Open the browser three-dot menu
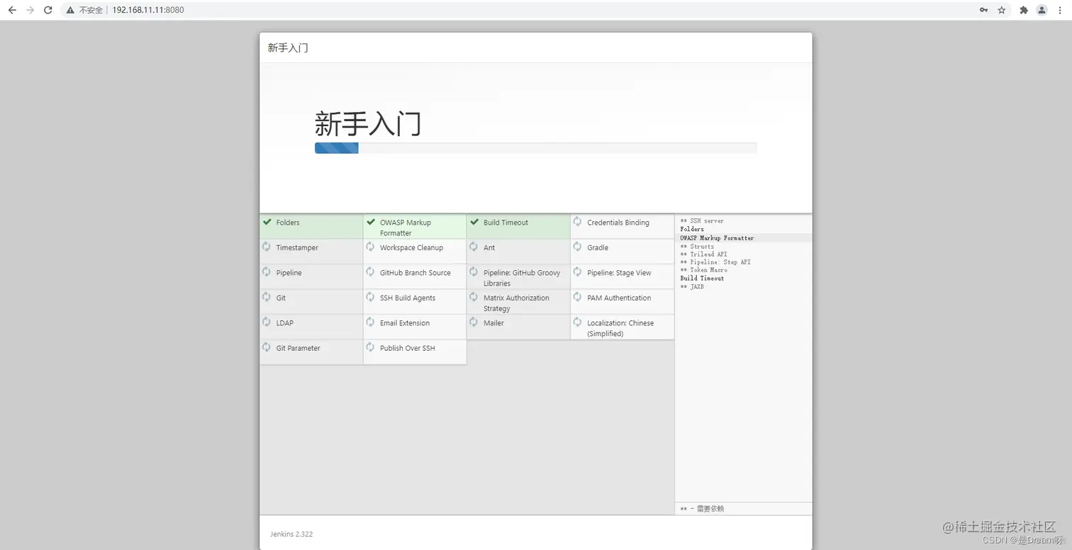The image size is (1072, 550). click(x=1060, y=10)
